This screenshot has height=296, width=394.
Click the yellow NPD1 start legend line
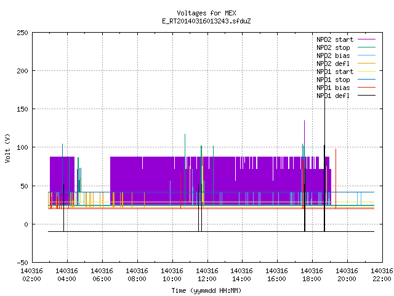pyautogui.click(x=366, y=72)
